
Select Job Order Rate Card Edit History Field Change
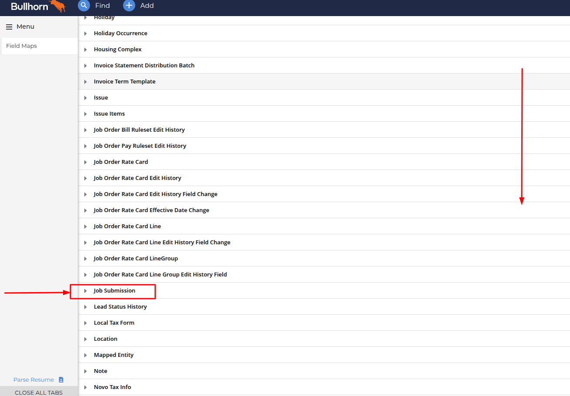[156, 194]
